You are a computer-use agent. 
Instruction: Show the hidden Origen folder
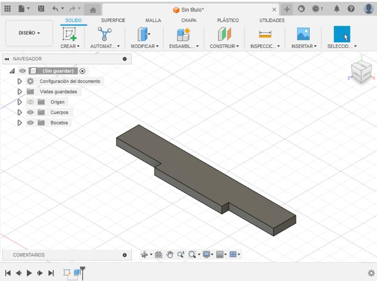[x=30, y=102]
